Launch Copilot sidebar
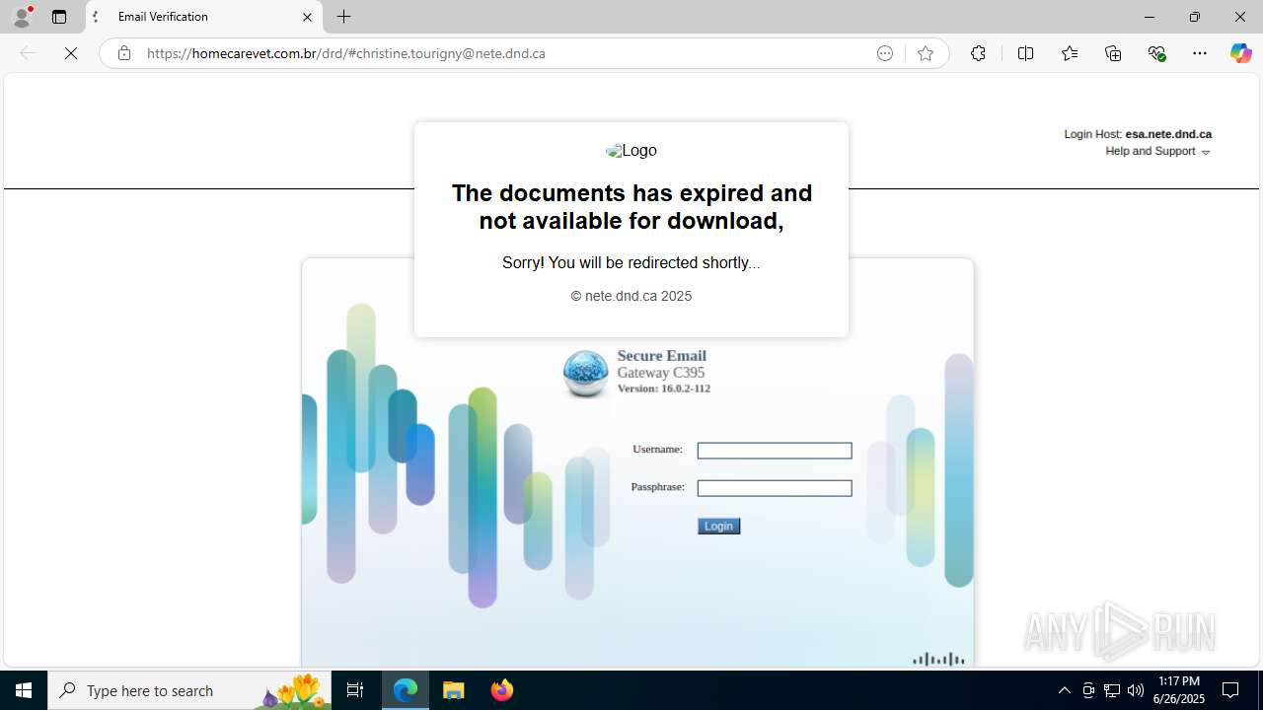This screenshot has height=710, width=1263. [x=1240, y=53]
